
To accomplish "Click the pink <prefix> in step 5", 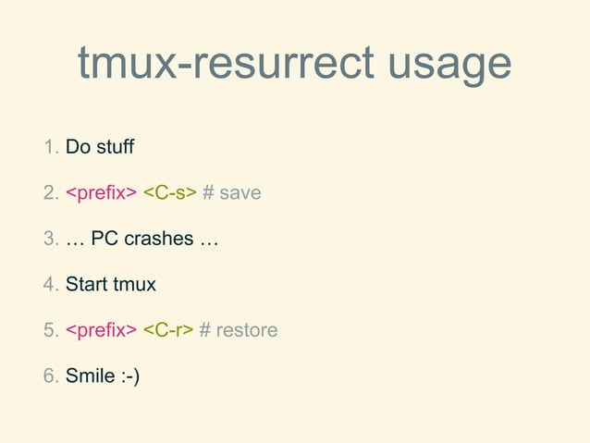I will 101,330.
